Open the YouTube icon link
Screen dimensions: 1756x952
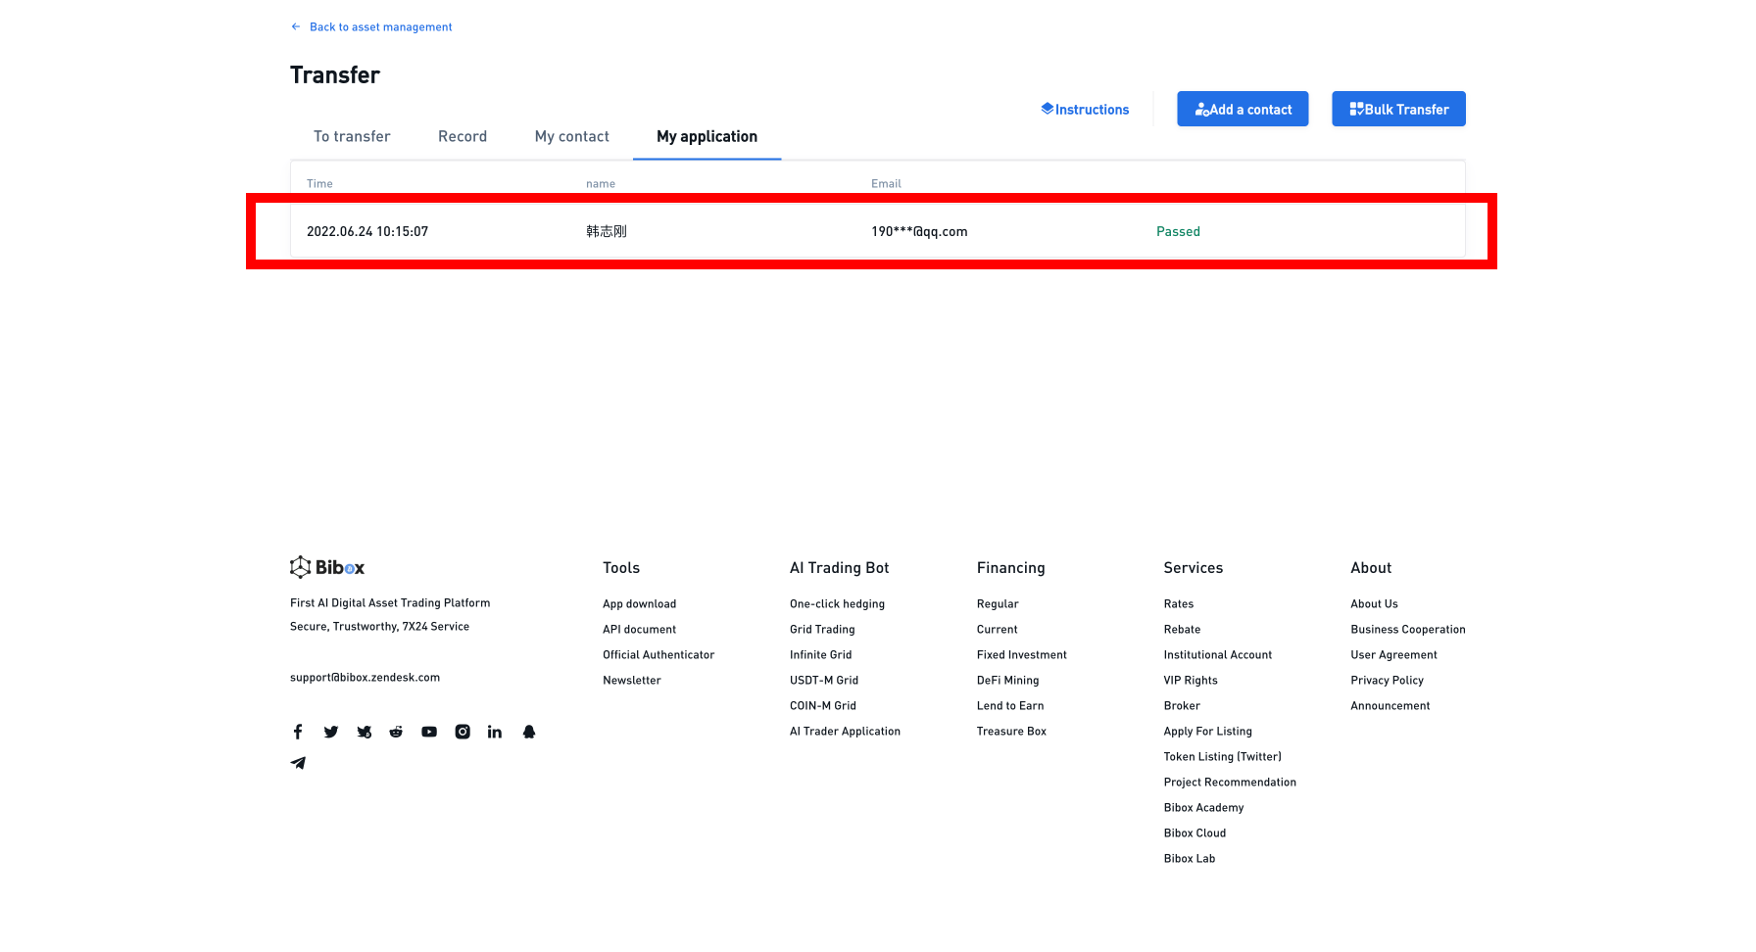429,732
